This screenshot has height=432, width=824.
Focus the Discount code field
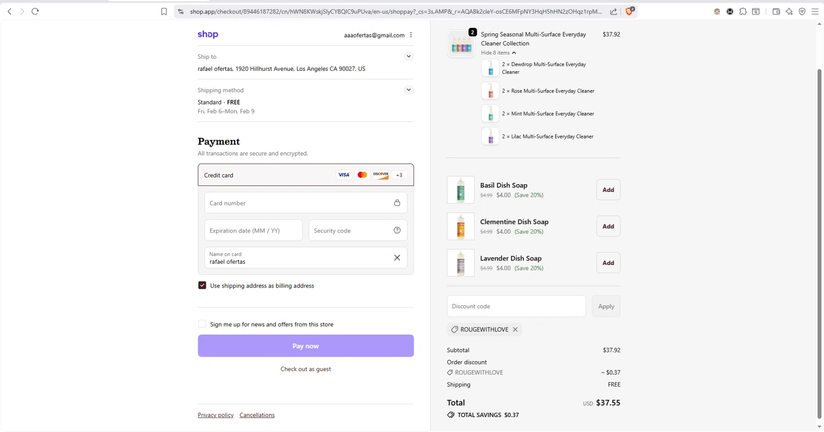click(516, 306)
